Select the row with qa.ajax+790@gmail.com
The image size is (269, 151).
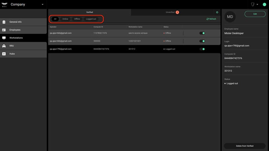pos(134,49)
